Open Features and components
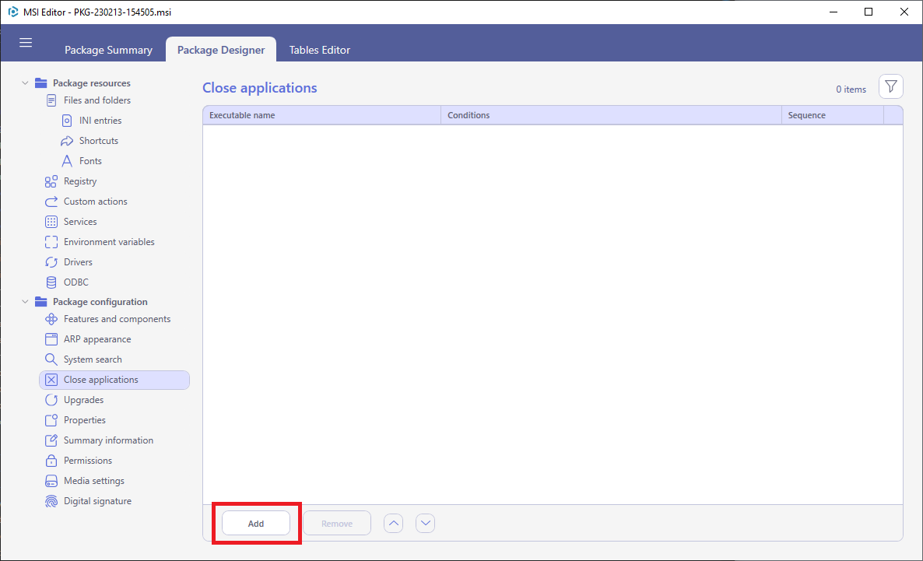The image size is (923, 561). pos(118,319)
